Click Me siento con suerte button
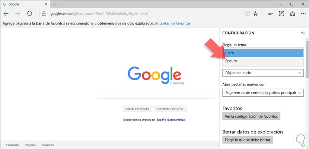 (x=170, y=109)
